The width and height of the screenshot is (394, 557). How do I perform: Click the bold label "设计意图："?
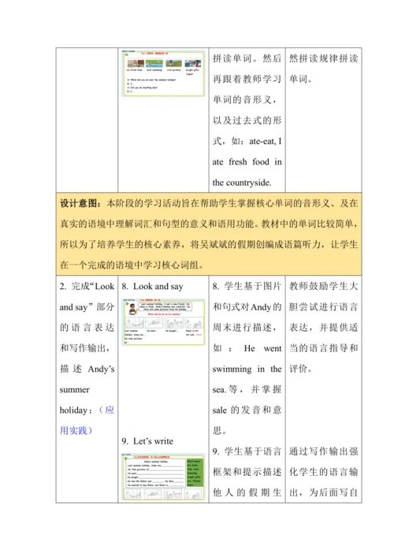tap(80, 203)
